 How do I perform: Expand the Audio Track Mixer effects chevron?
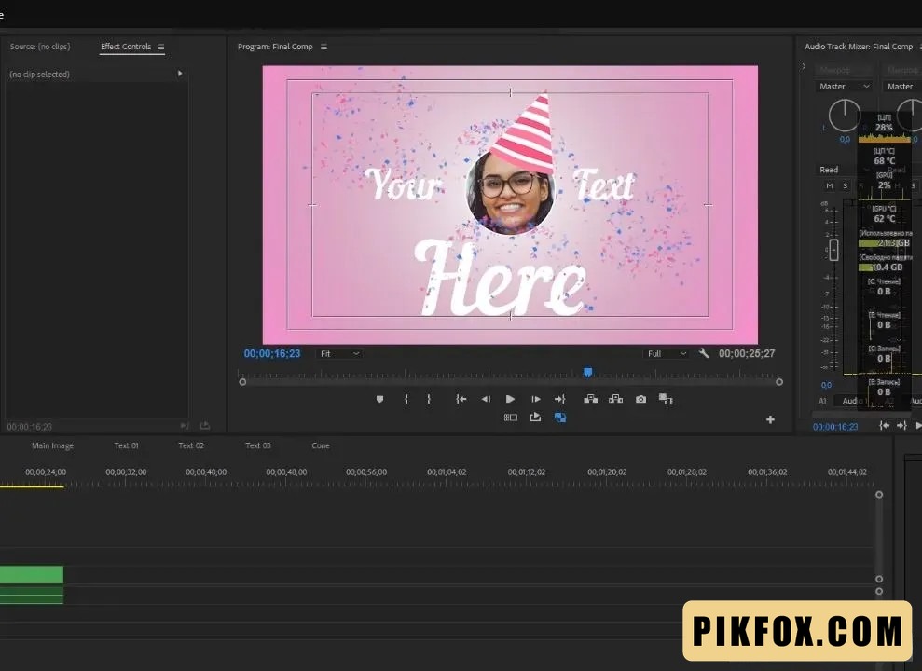804,66
